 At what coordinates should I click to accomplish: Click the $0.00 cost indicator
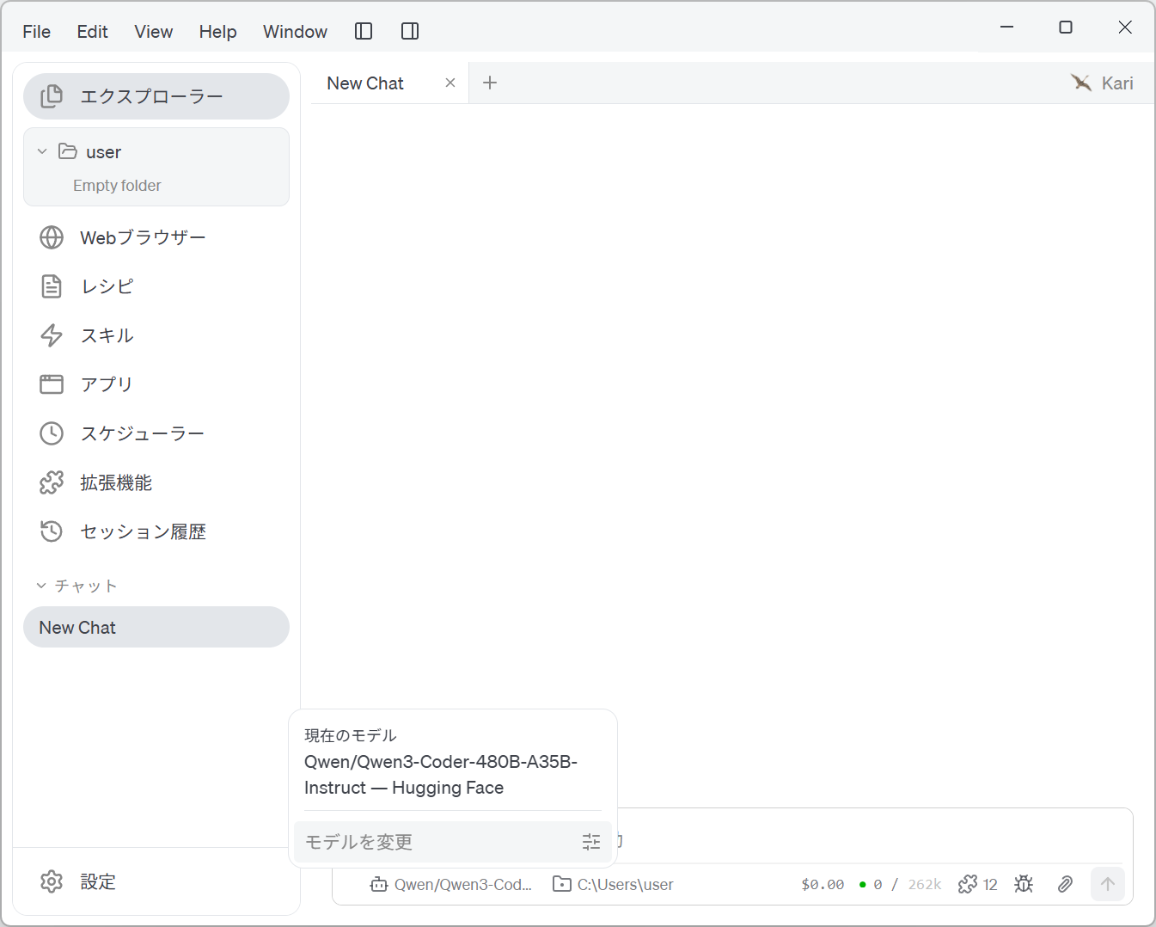coord(823,884)
